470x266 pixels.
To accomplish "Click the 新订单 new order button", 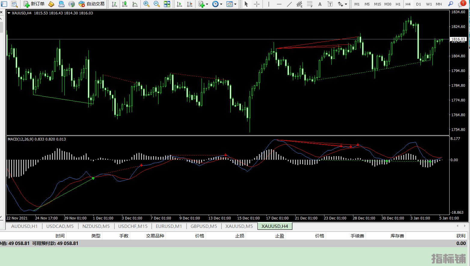I will point(34,4).
